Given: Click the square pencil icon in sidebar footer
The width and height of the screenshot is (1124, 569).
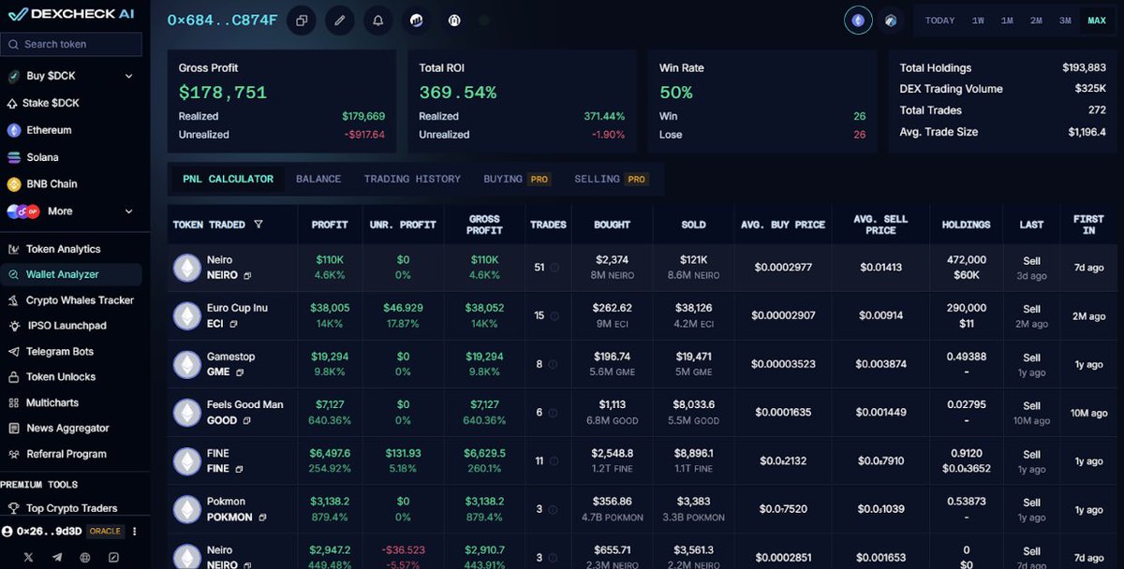Looking at the screenshot, I should coord(113,557).
